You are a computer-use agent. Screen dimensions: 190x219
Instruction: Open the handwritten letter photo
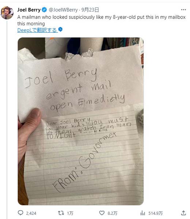81,121
